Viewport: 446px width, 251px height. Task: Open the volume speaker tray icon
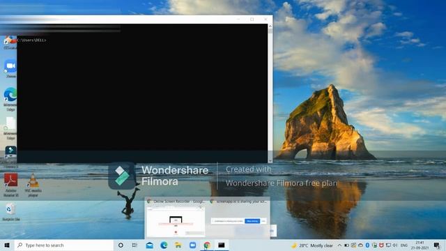(395, 245)
